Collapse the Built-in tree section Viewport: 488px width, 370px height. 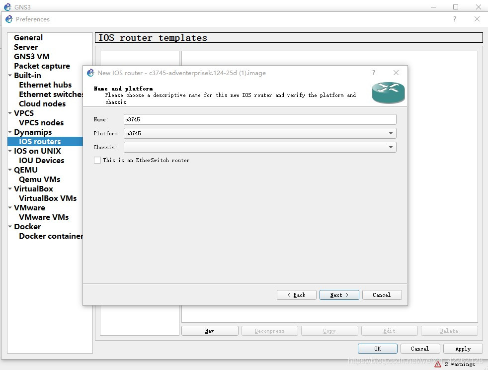click(10, 76)
